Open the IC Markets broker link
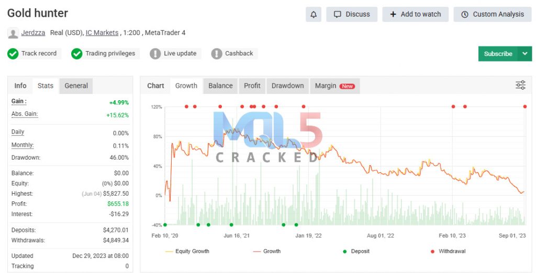 click(102, 33)
